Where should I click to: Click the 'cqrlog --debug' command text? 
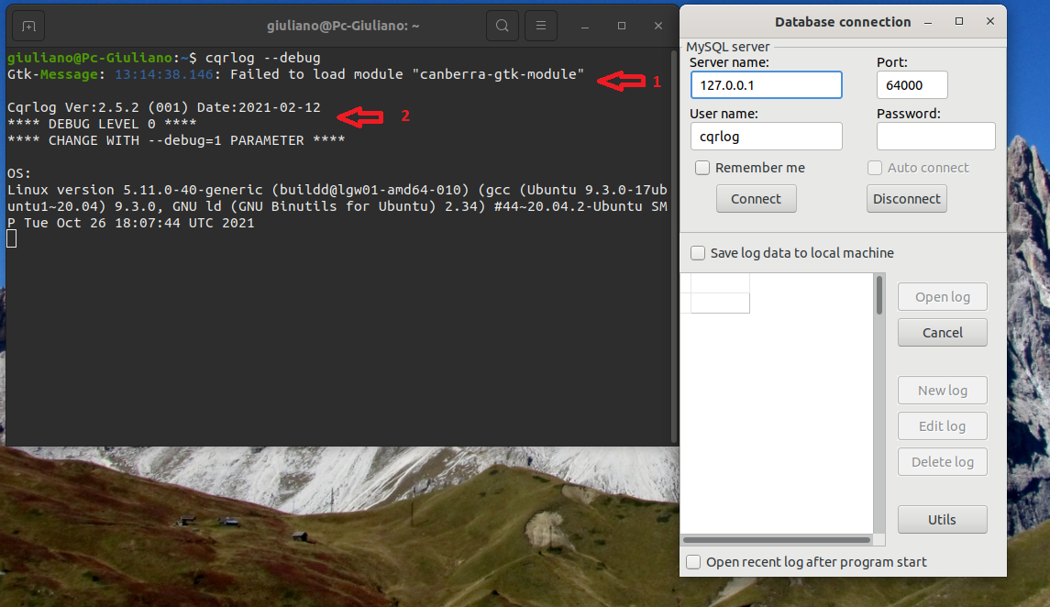263,58
